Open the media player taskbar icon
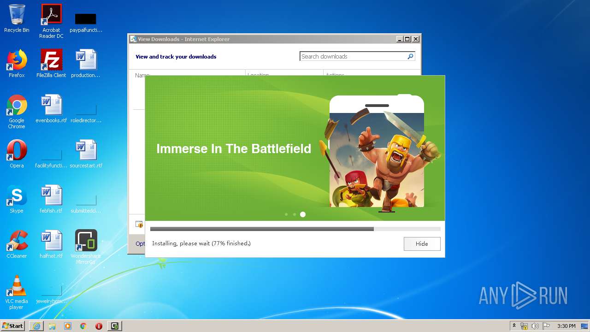 [x=68, y=326]
